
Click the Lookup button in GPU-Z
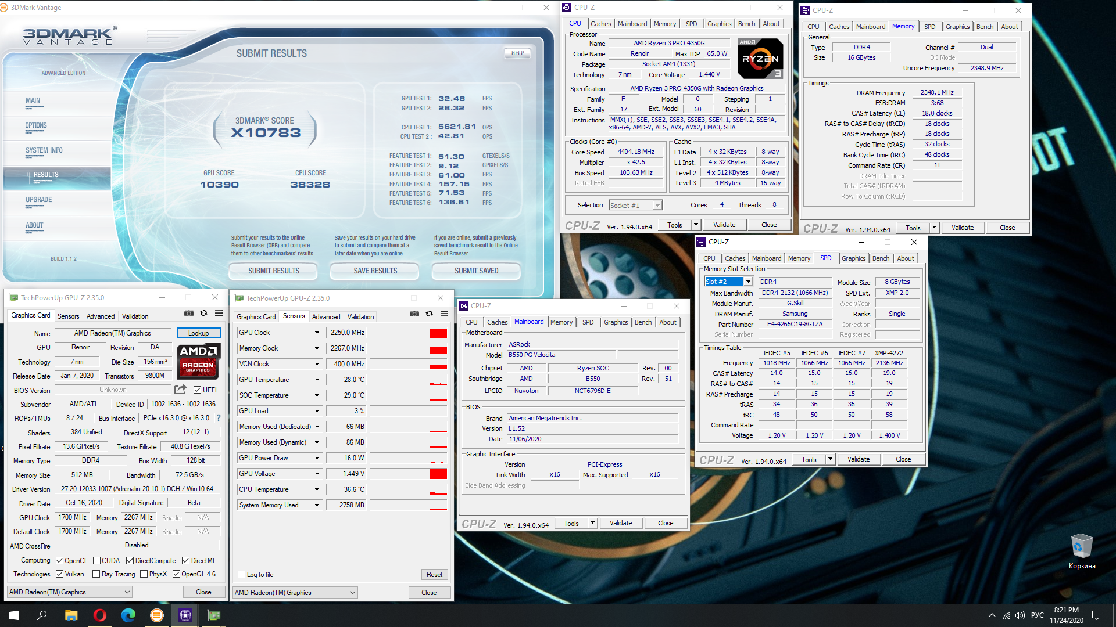[x=198, y=333]
